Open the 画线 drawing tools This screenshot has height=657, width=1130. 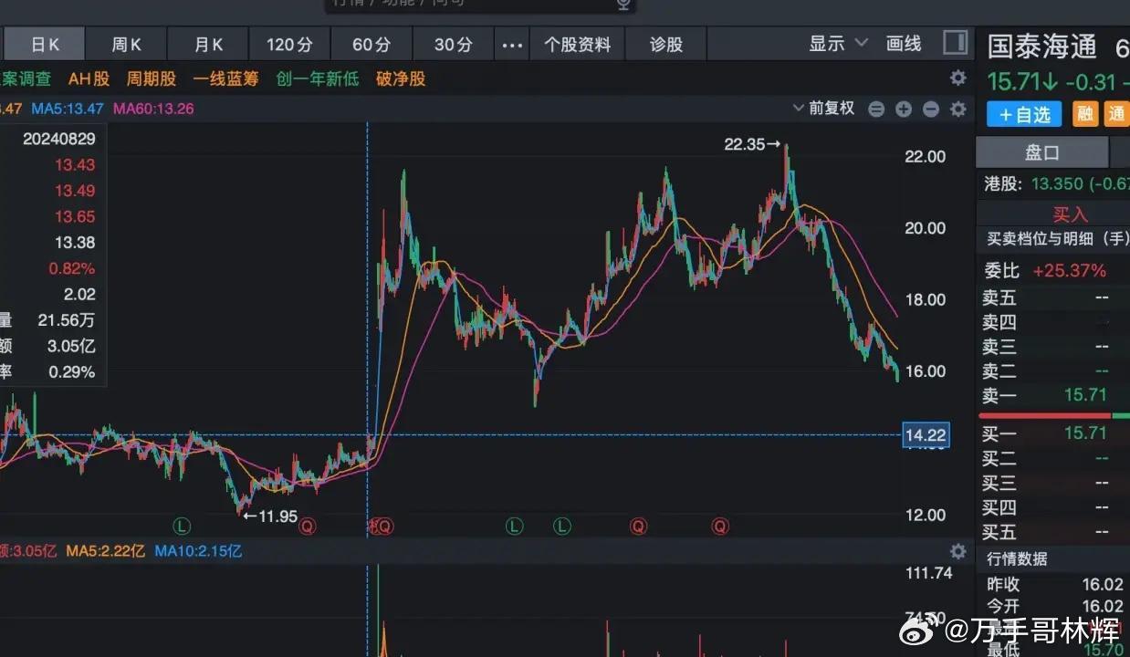pos(904,43)
